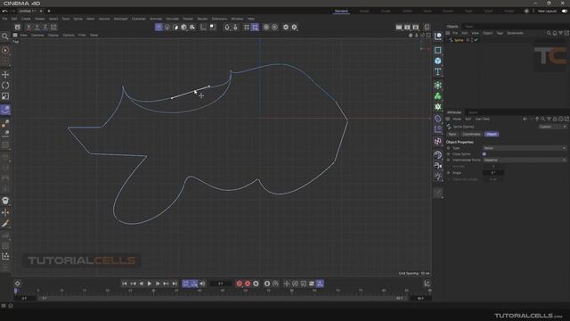Toggle Z axis lock
This screenshot has height=321, width=570.
tap(45, 28)
